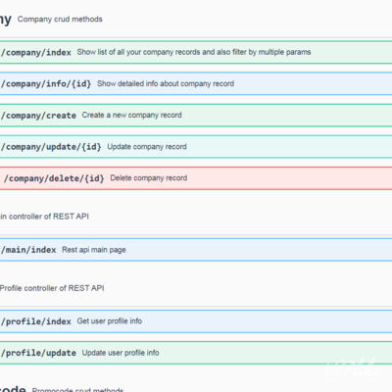
Task: Click 'Create a new company record' description
Action: pos(131,115)
